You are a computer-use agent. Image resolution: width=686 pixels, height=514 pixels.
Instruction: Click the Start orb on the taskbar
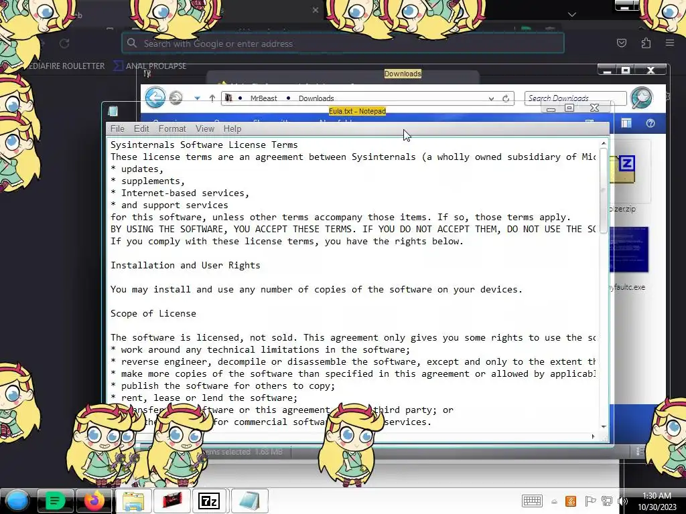(x=17, y=501)
